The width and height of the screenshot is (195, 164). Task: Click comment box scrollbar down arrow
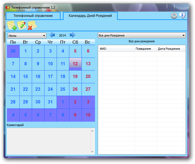point(93,152)
